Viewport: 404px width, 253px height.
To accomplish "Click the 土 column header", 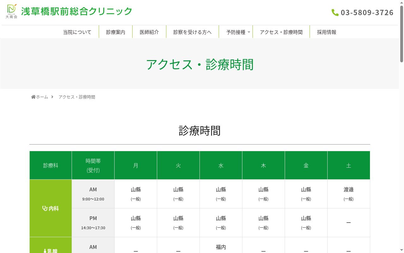I will (x=349, y=165).
